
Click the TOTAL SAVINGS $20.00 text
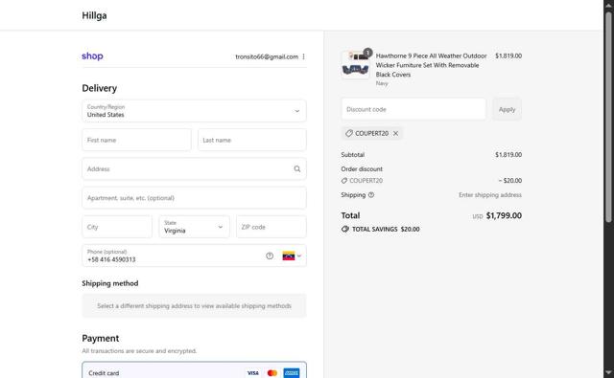(x=386, y=230)
